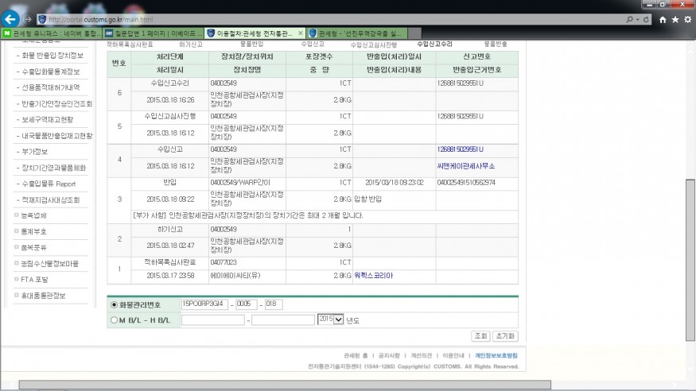The width and height of the screenshot is (696, 391).
Task: Click the 에이에이씨티(유) cell in row 1
Action: 247,276
